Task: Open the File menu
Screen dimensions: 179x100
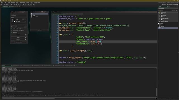Action: tap(2, 2)
